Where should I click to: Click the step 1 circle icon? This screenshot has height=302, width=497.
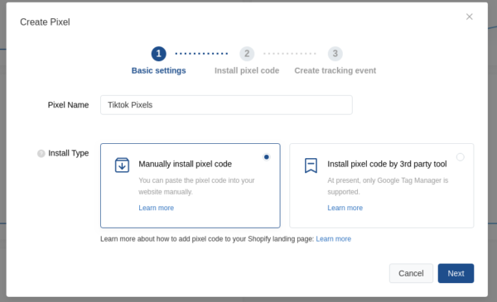tap(159, 54)
